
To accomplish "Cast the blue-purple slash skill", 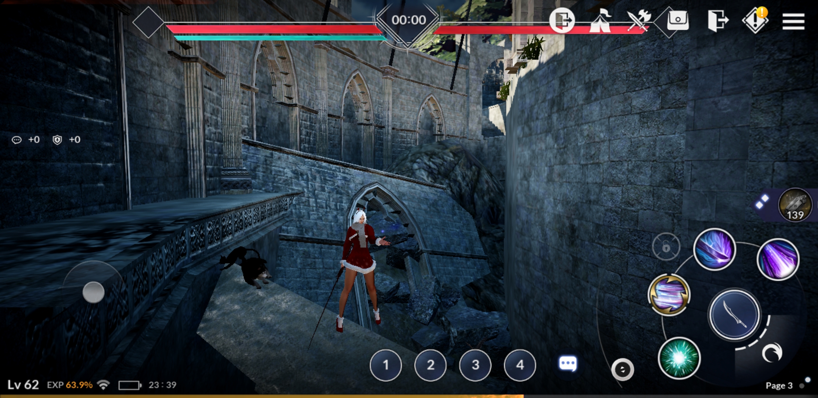I will pyautogui.click(x=714, y=249).
